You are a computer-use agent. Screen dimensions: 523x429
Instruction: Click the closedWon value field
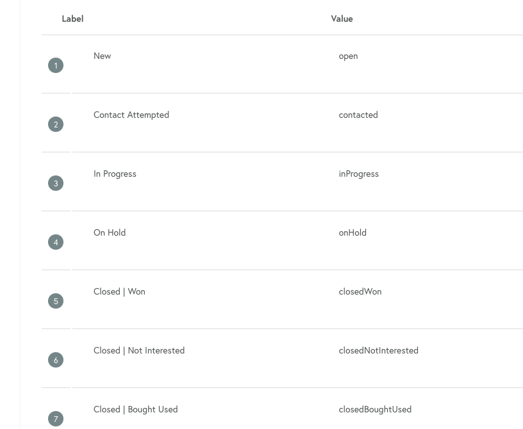point(360,291)
